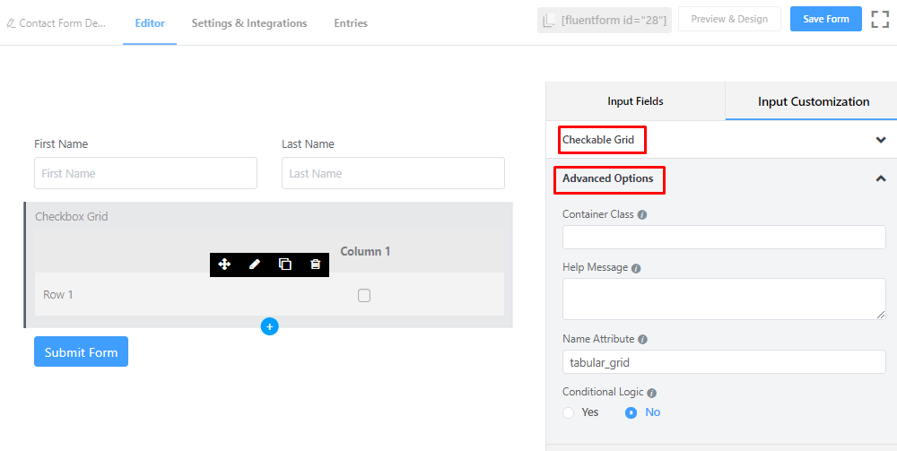Screen dimensions: 897x451
Task: Check the Row 1 Column 1 checkbox
Action: pyautogui.click(x=364, y=296)
